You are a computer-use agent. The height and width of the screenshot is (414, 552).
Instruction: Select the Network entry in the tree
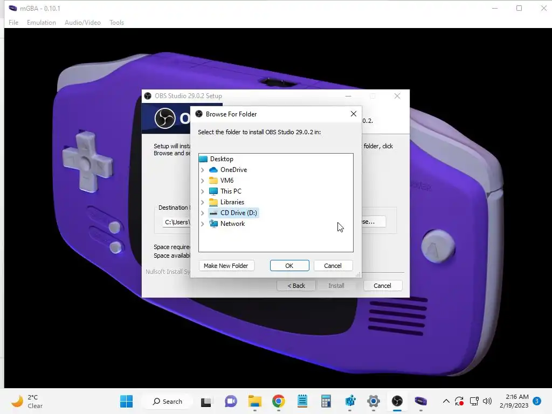coord(232,224)
